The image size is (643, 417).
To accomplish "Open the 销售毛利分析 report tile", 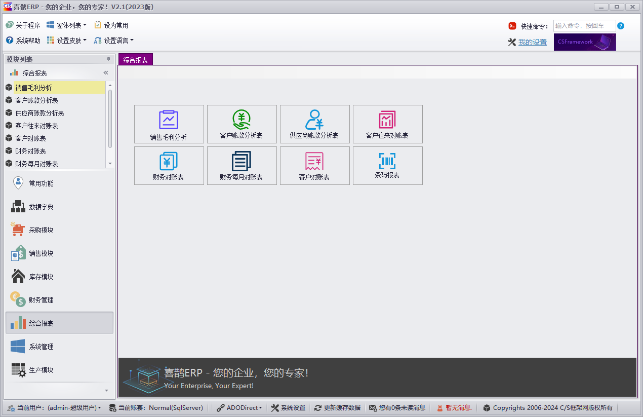I will click(x=169, y=124).
